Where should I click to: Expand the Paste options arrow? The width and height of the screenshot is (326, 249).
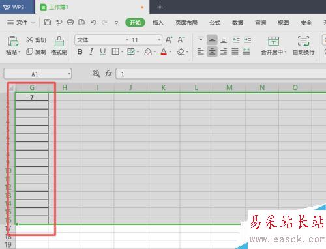click(20, 52)
